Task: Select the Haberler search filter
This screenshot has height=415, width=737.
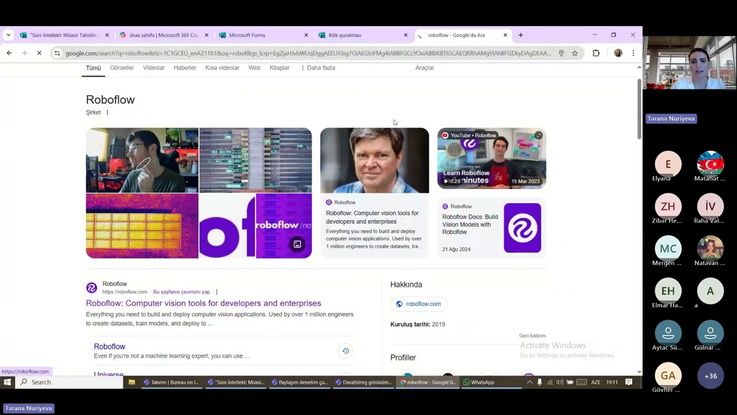Action: pos(185,68)
